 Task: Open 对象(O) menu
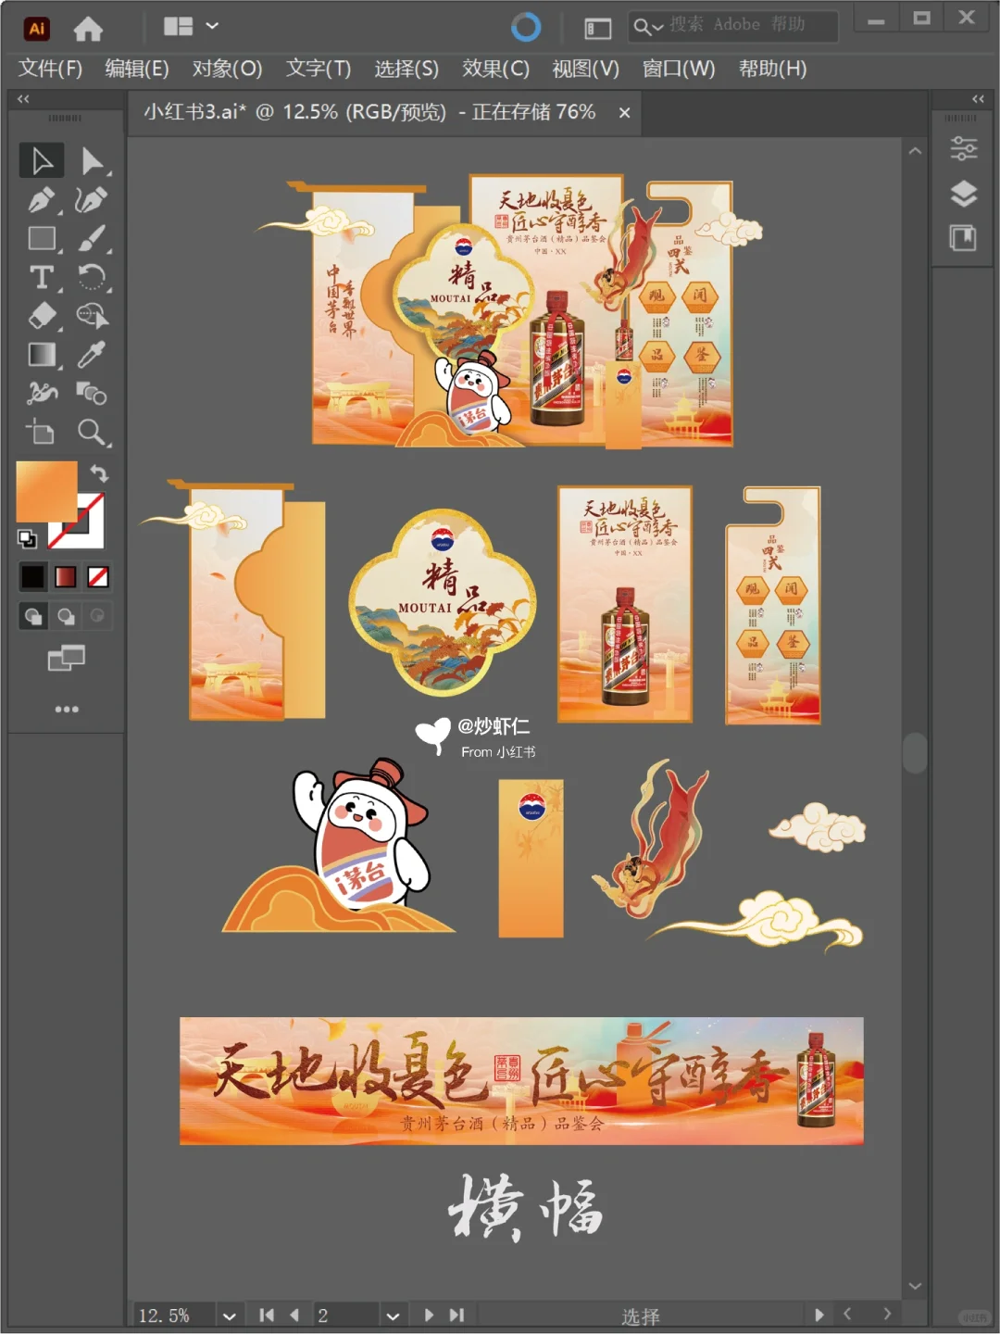227,69
